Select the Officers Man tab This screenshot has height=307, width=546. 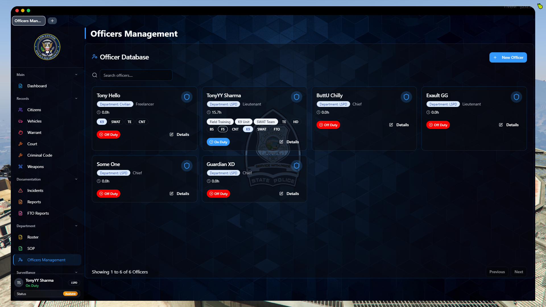coord(28,21)
